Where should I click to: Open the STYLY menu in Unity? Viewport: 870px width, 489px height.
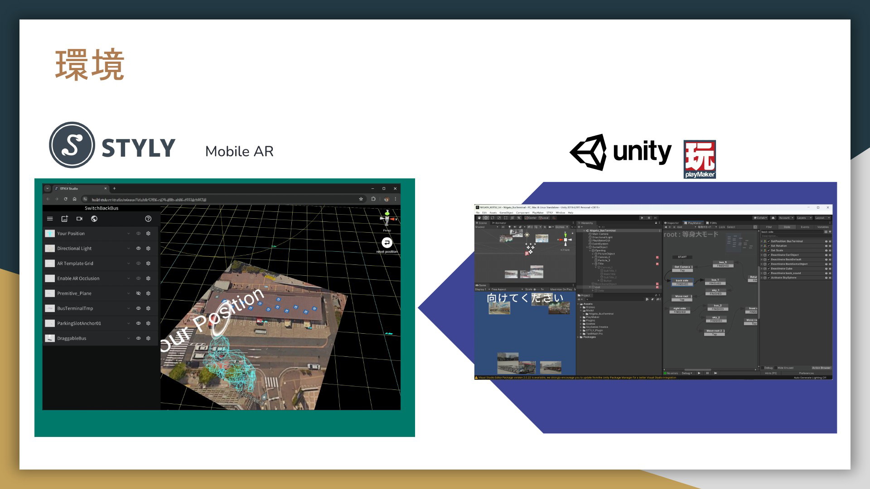click(x=549, y=213)
